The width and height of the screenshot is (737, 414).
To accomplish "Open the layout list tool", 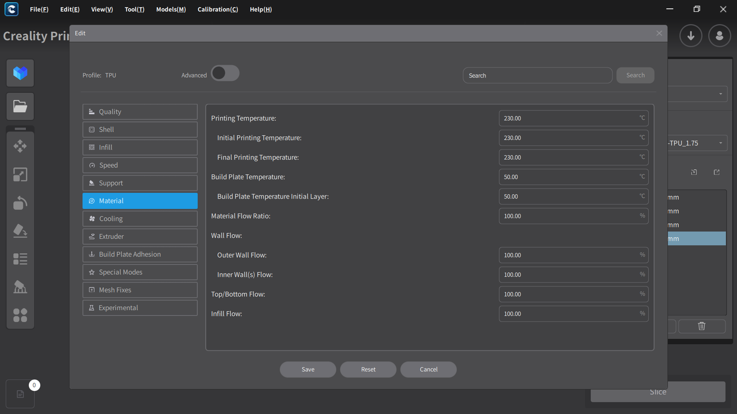I will tap(20, 259).
